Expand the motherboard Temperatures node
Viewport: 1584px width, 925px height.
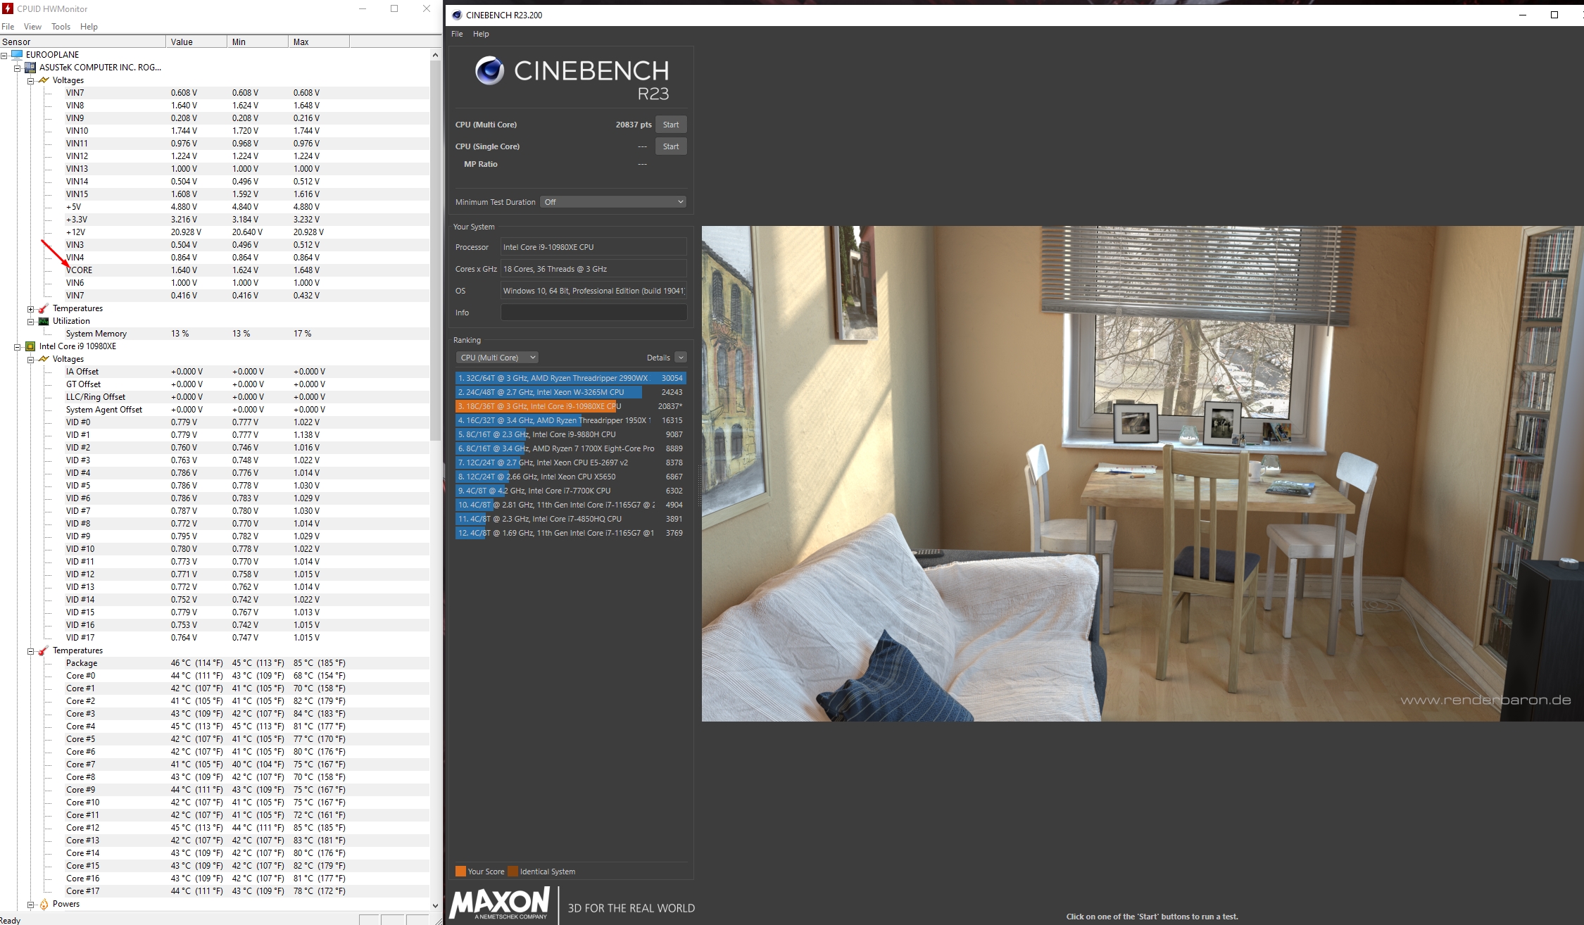pyautogui.click(x=30, y=308)
